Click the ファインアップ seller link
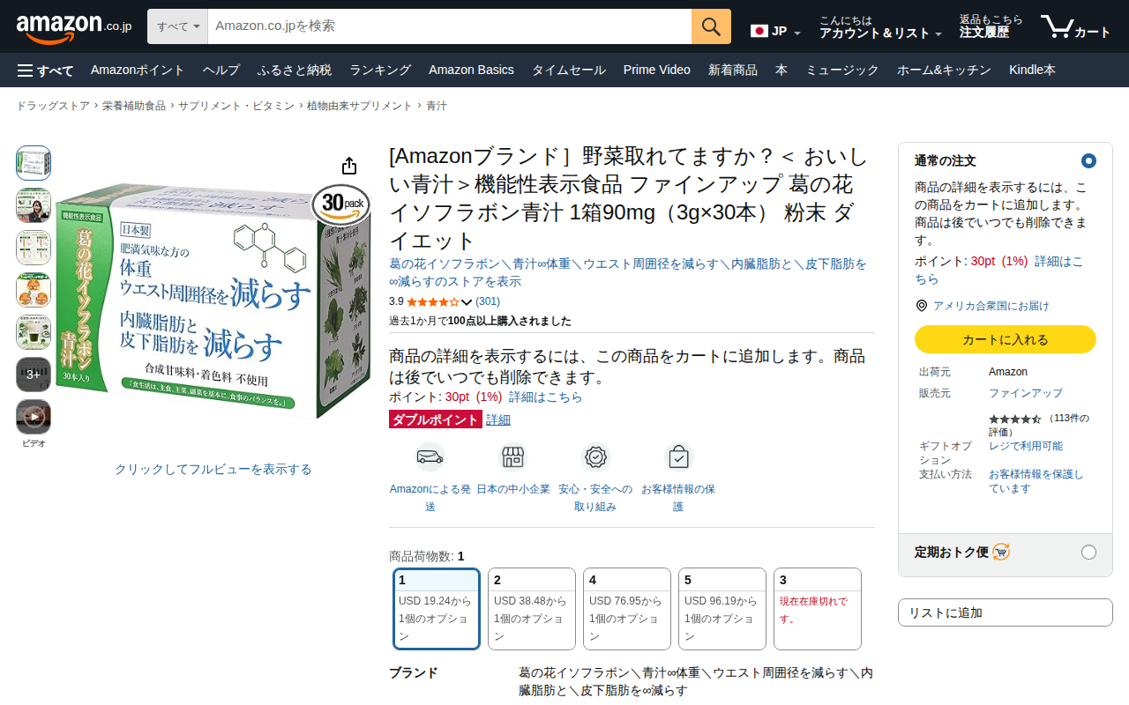1129x705 pixels. coord(1026,393)
